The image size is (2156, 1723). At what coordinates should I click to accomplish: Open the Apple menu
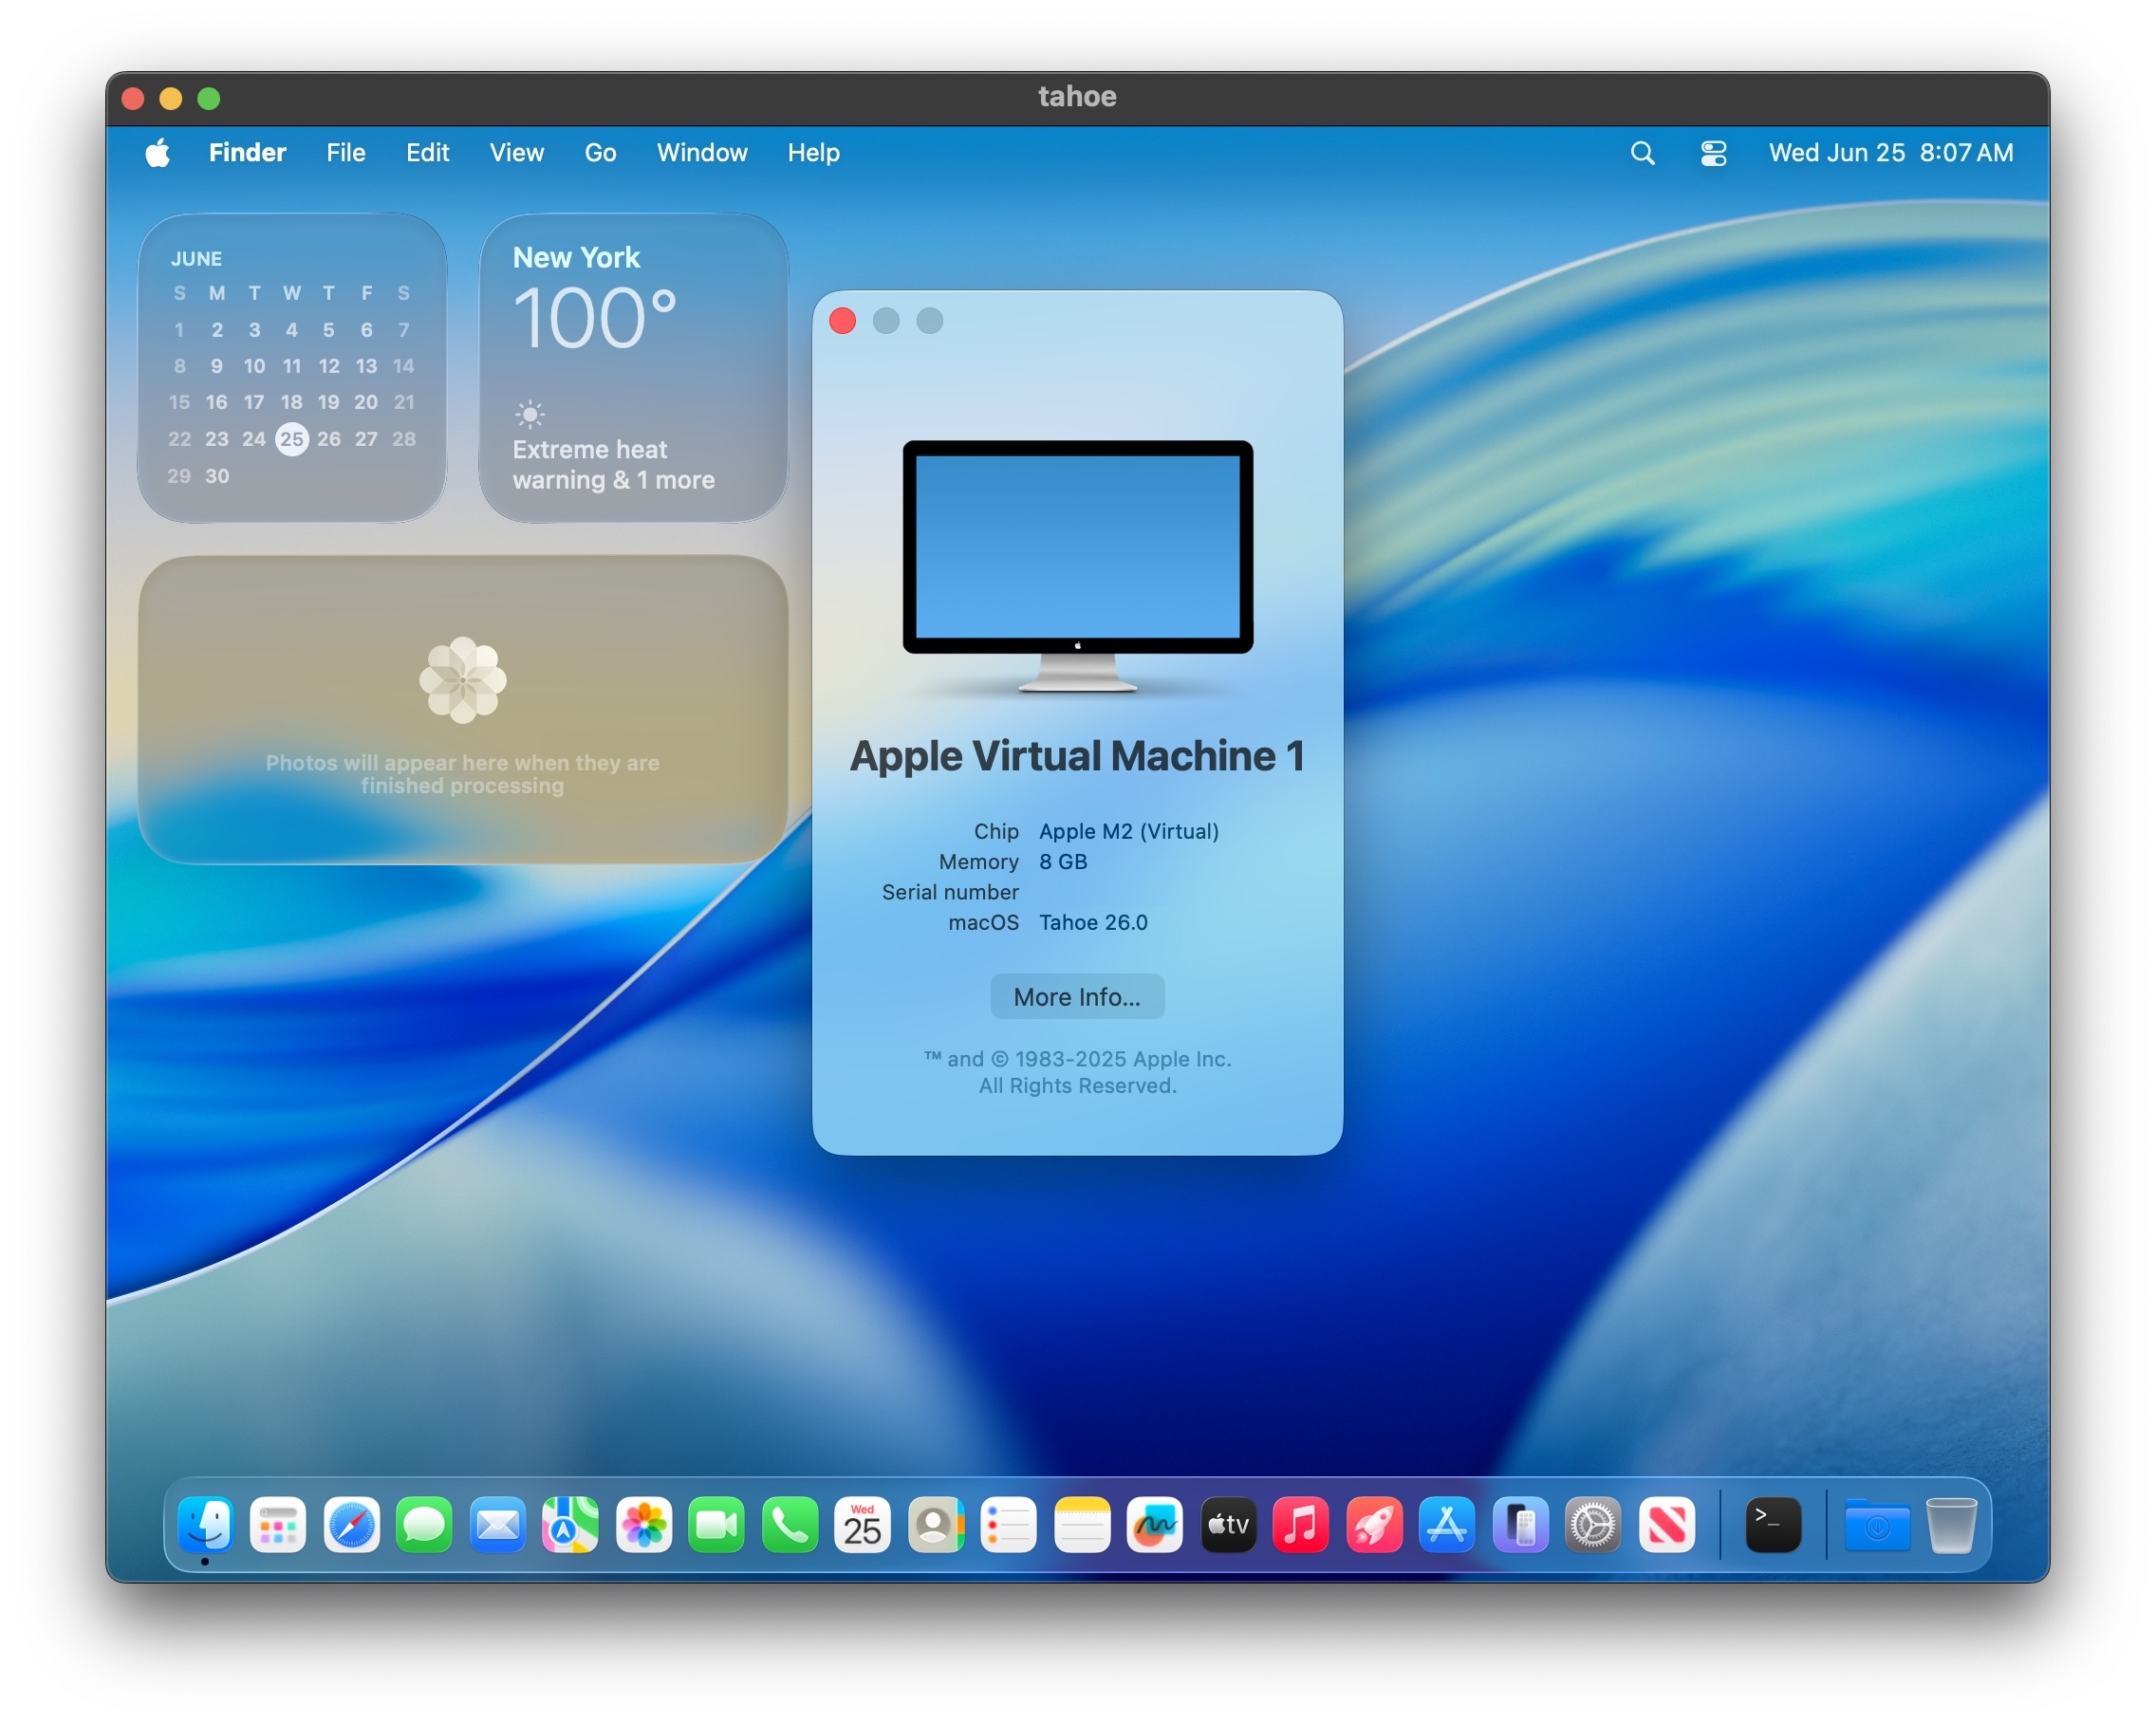158,153
